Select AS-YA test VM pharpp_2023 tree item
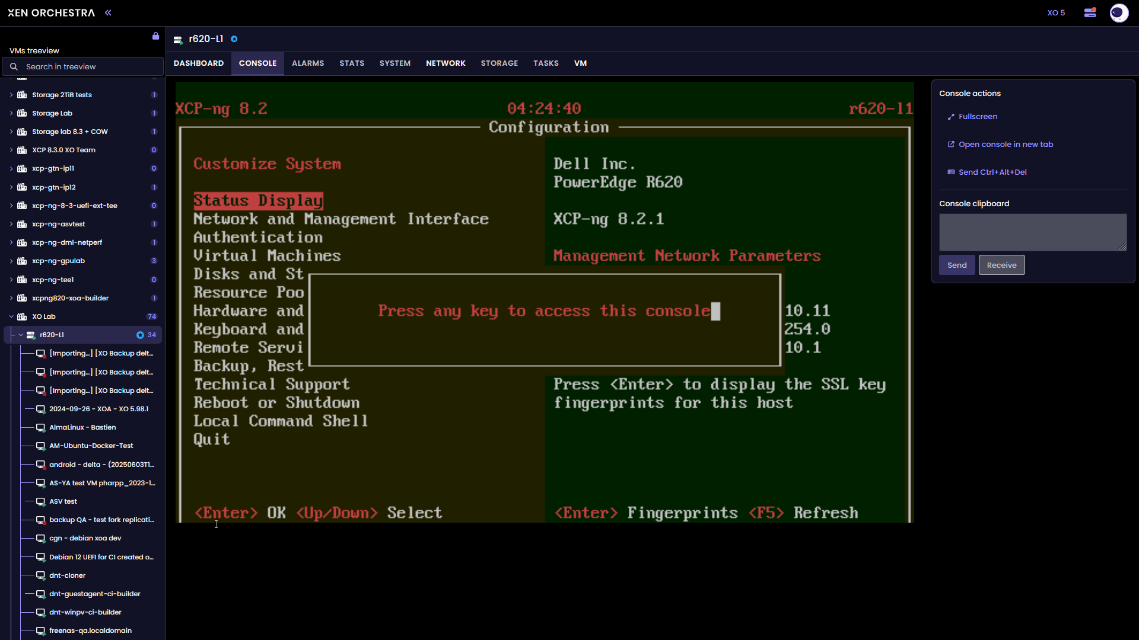Image resolution: width=1139 pixels, height=640 pixels. 102,483
